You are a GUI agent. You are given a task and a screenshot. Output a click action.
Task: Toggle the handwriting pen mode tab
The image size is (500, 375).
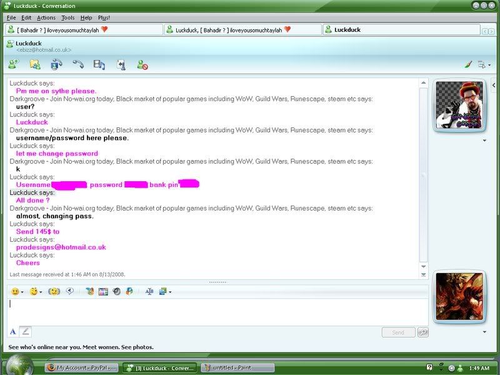[x=26, y=332]
